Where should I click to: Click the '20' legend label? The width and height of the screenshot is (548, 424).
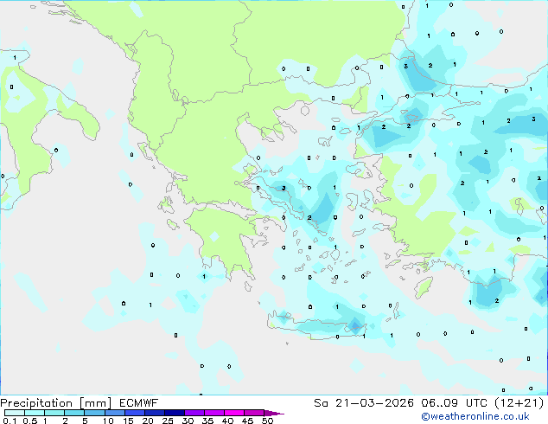[x=148, y=421]
